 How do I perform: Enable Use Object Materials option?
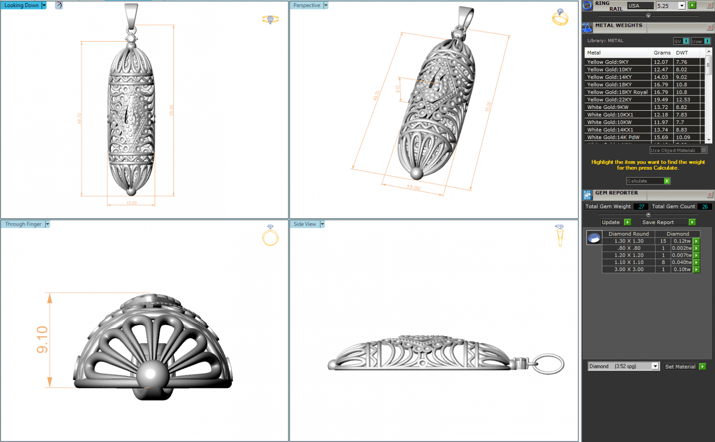(x=704, y=150)
